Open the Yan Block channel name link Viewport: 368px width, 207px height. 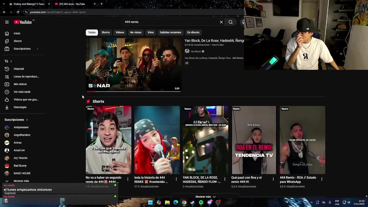click(x=196, y=51)
